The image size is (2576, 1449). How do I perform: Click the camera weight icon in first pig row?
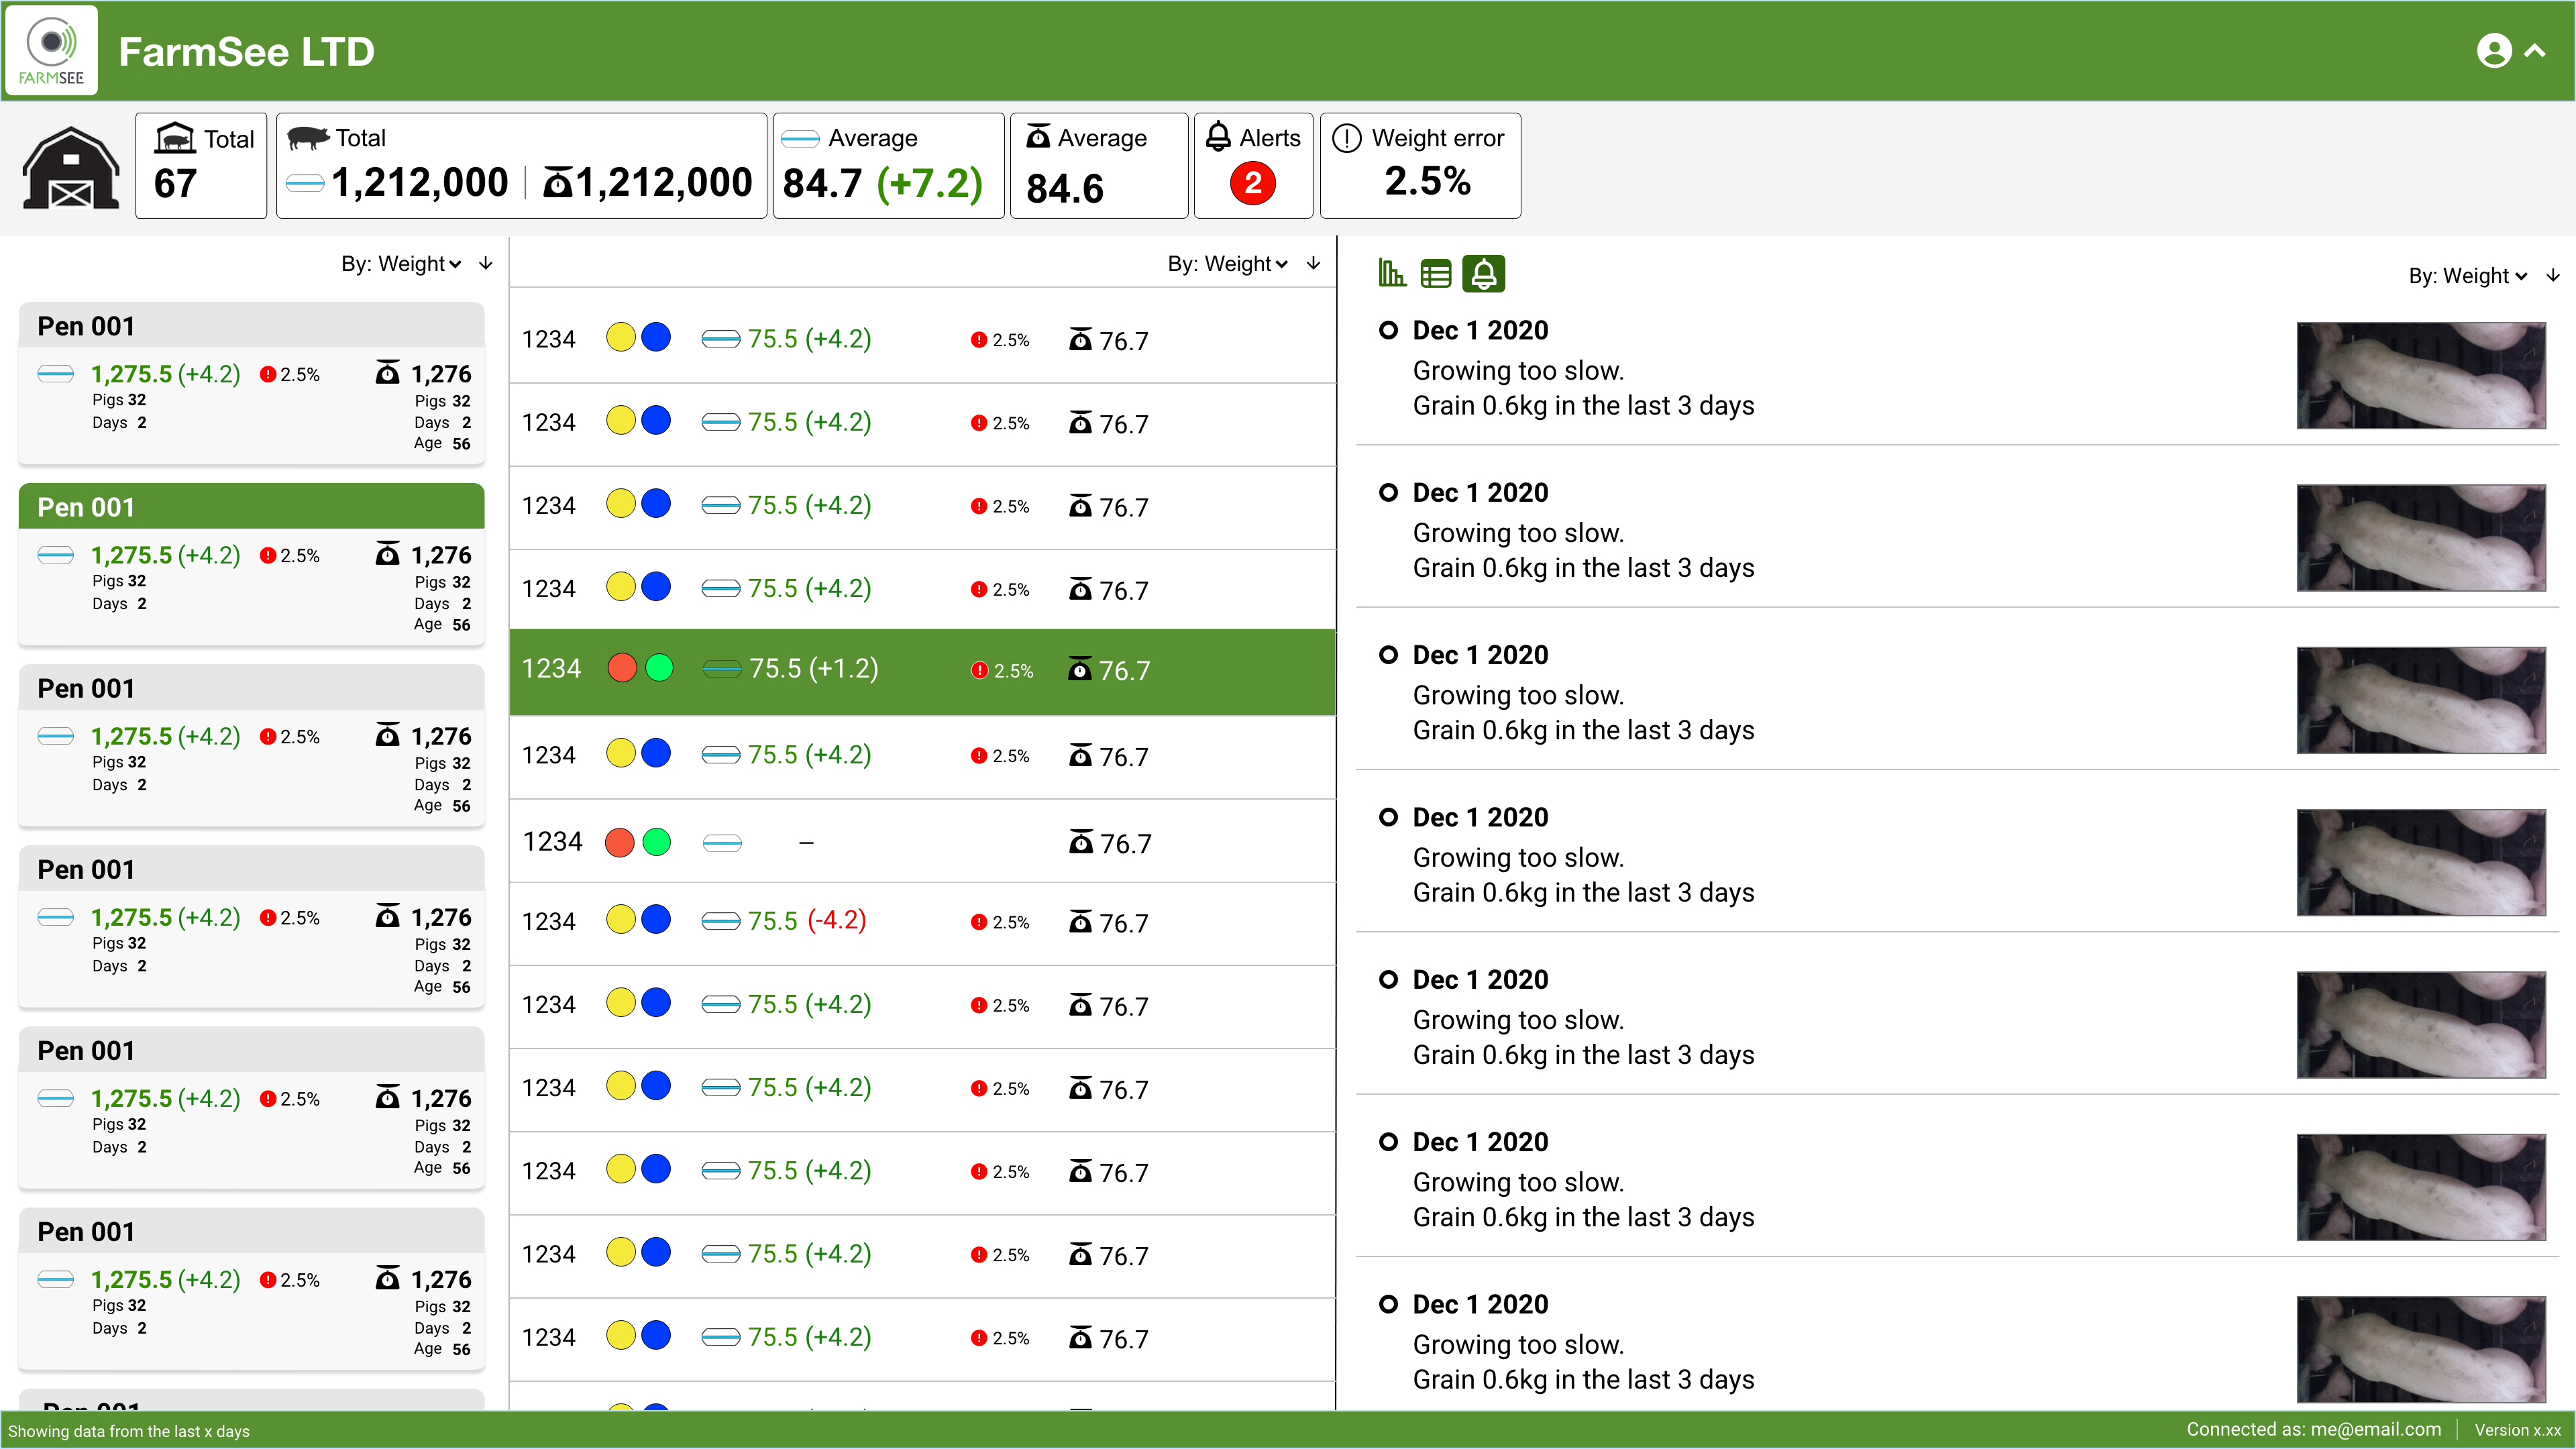point(721,339)
